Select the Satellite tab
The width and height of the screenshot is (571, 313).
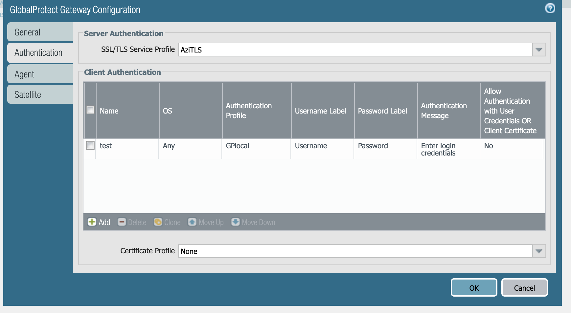click(x=40, y=94)
